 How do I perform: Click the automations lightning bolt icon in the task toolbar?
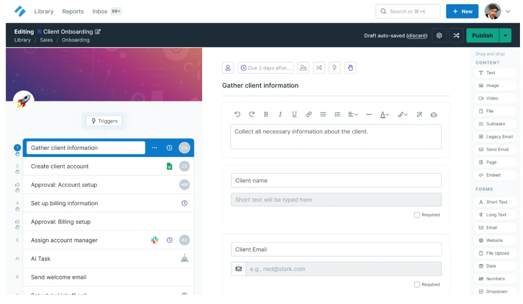pos(334,68)
